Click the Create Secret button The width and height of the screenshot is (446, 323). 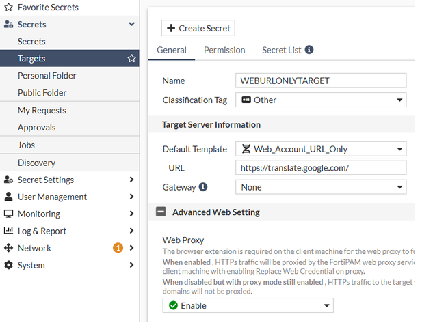198,28
